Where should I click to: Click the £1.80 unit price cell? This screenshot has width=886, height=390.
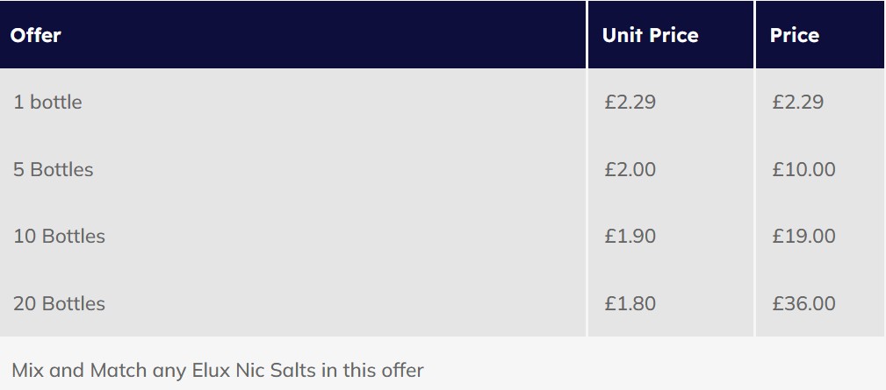click(630, 303)
